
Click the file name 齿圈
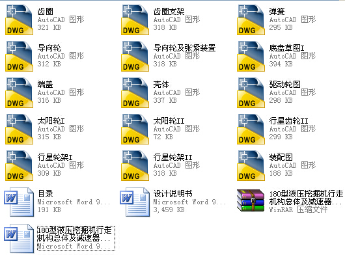46,12
